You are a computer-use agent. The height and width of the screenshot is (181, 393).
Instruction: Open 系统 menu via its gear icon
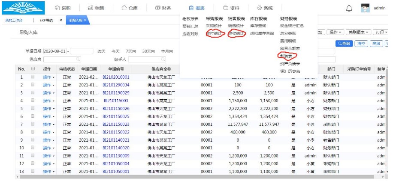point(259,8)
